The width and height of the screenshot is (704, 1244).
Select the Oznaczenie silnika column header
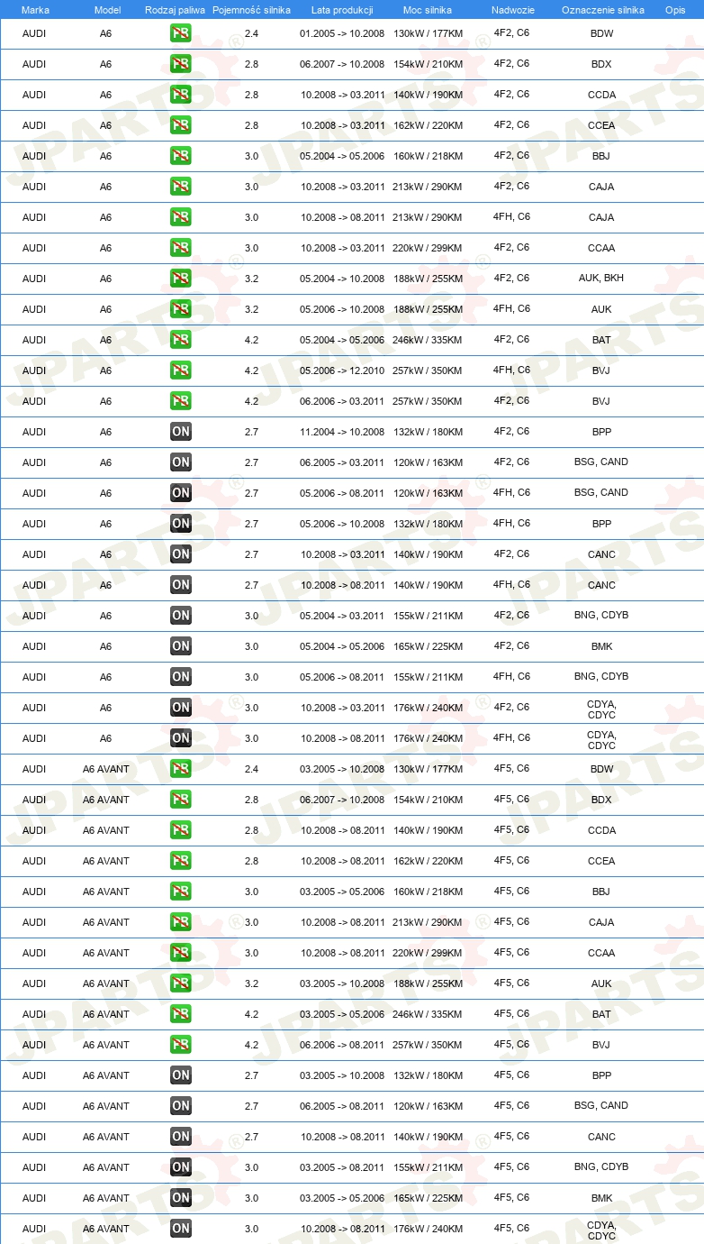click(x=602, y=10)
